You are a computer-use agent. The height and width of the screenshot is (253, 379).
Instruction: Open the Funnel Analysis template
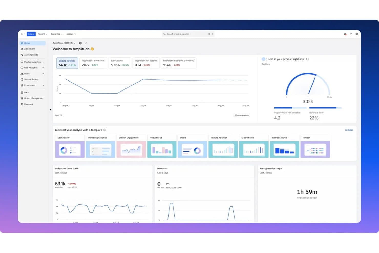point(285,146)
